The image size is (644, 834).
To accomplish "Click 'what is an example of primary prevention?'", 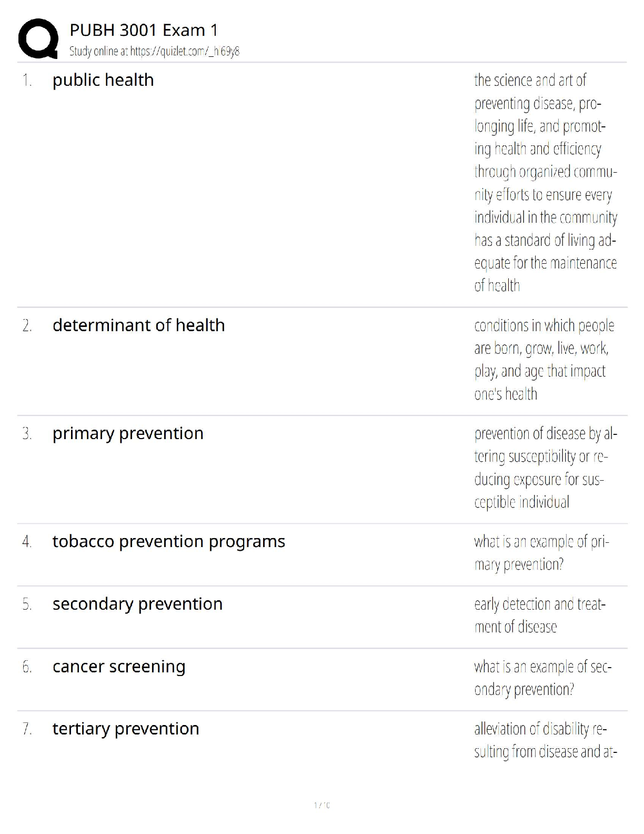I will click(x=541, y=553).
